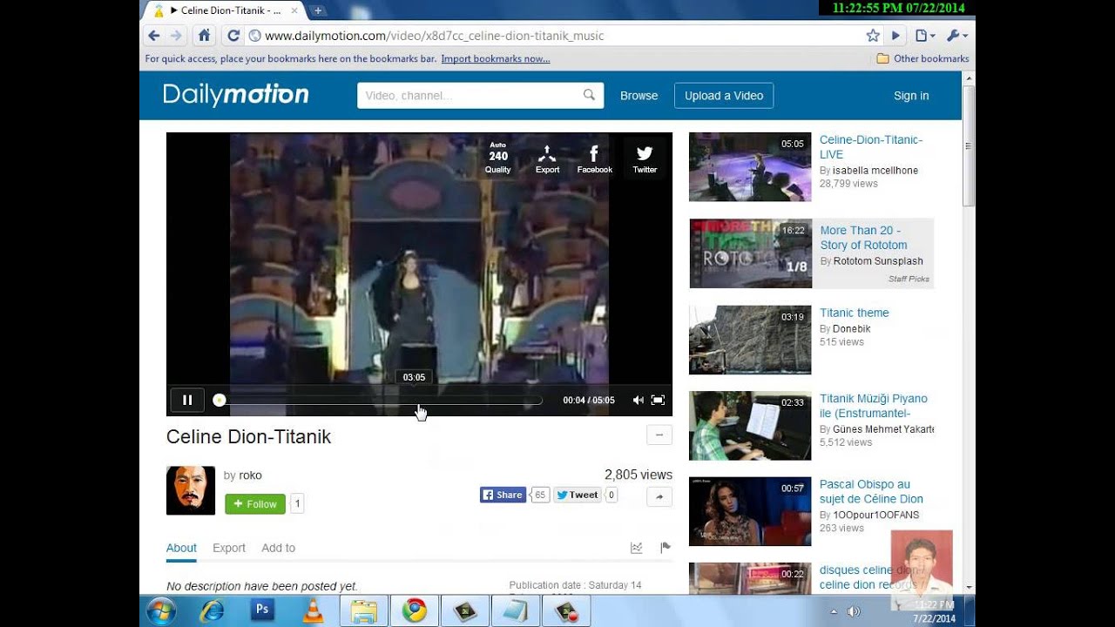Open the page menu dropdown

(x=925, y=36)
